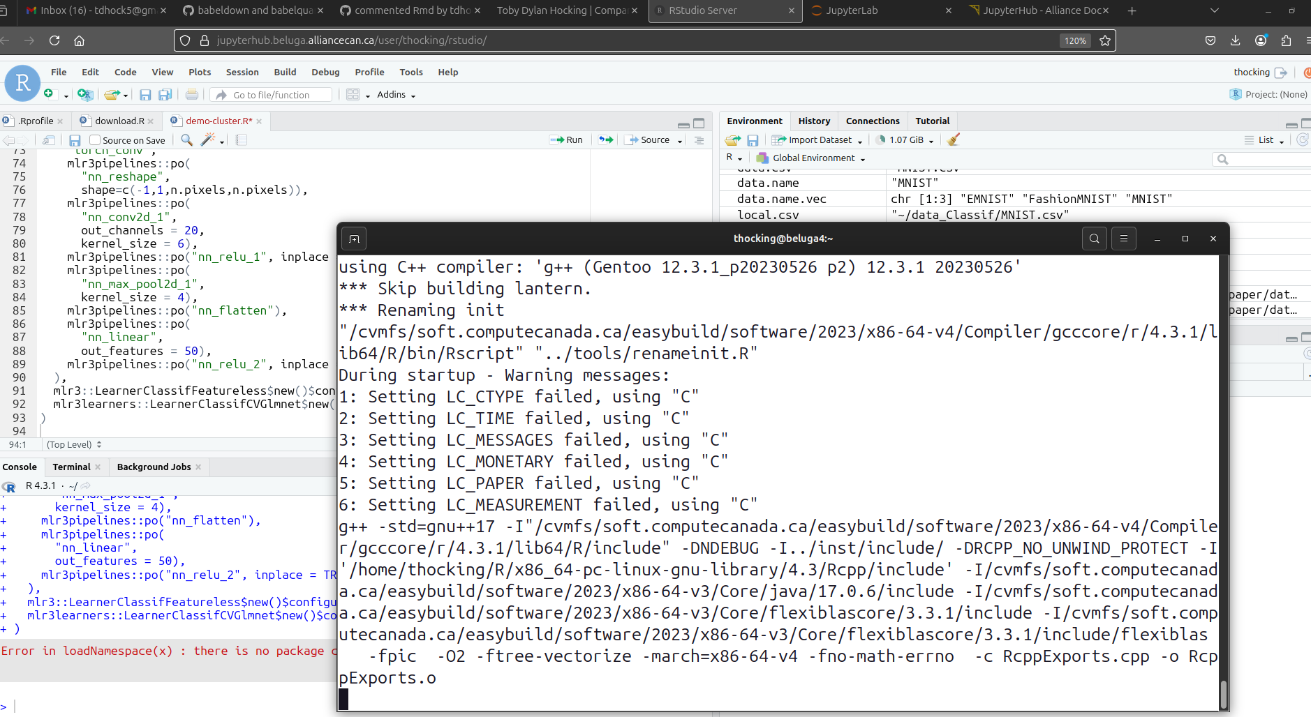Screen dimensions: 1311x717
Task: Open the List view dropdown in Environment
Action: coord(1264,140)
